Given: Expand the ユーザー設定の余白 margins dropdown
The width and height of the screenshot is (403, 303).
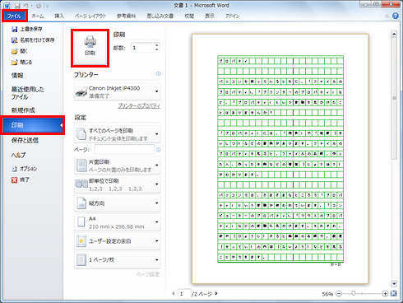Looking at the screenshot, I should coord(118,241).
